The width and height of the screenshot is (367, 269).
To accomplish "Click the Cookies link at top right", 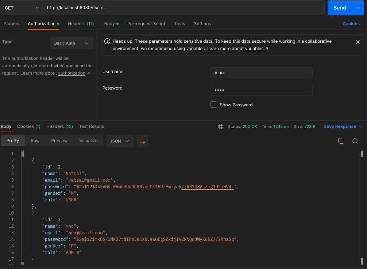I will point(351,23).
